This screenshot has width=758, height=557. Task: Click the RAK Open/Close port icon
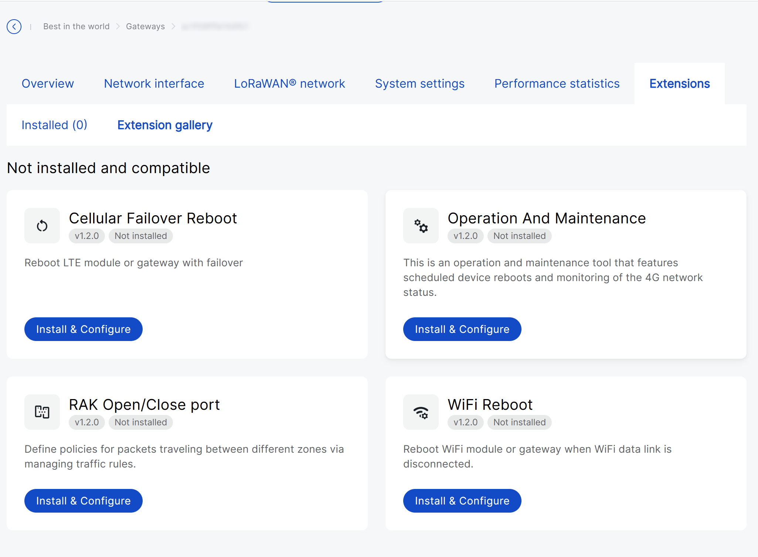click(x=42, y=412)
